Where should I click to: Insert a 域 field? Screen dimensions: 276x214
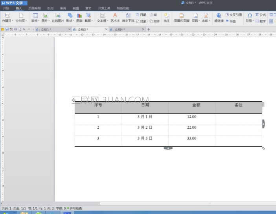[153, 15]
